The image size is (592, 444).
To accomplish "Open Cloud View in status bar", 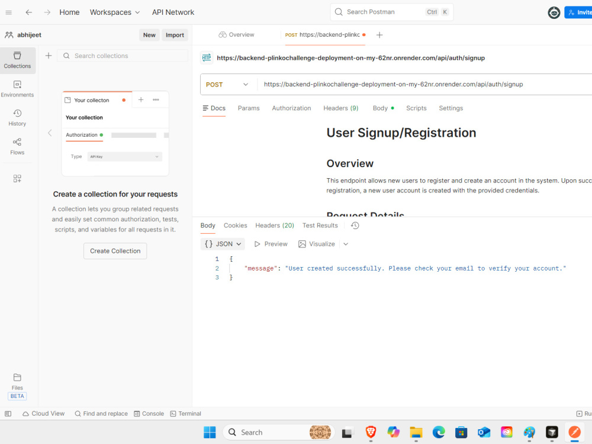I will 43,414.
